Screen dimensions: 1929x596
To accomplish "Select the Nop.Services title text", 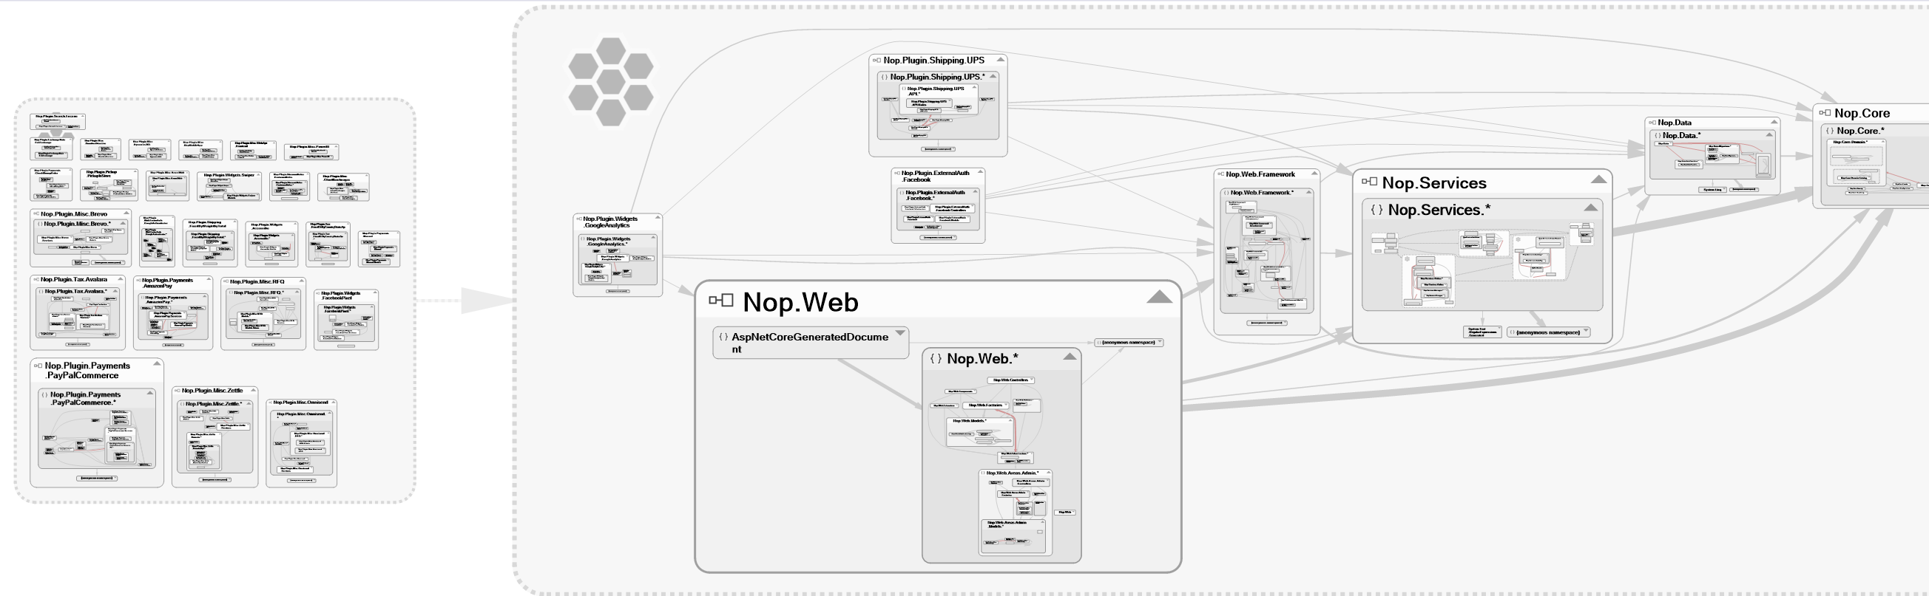I will click(x=1434, y=183).
